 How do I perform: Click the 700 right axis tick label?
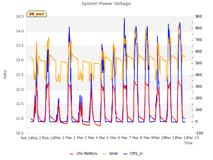click(x=199, y=40)
